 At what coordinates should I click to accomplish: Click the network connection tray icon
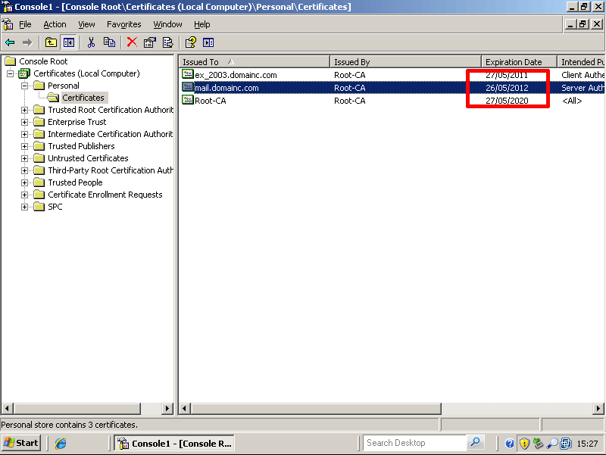coord(538,444)
